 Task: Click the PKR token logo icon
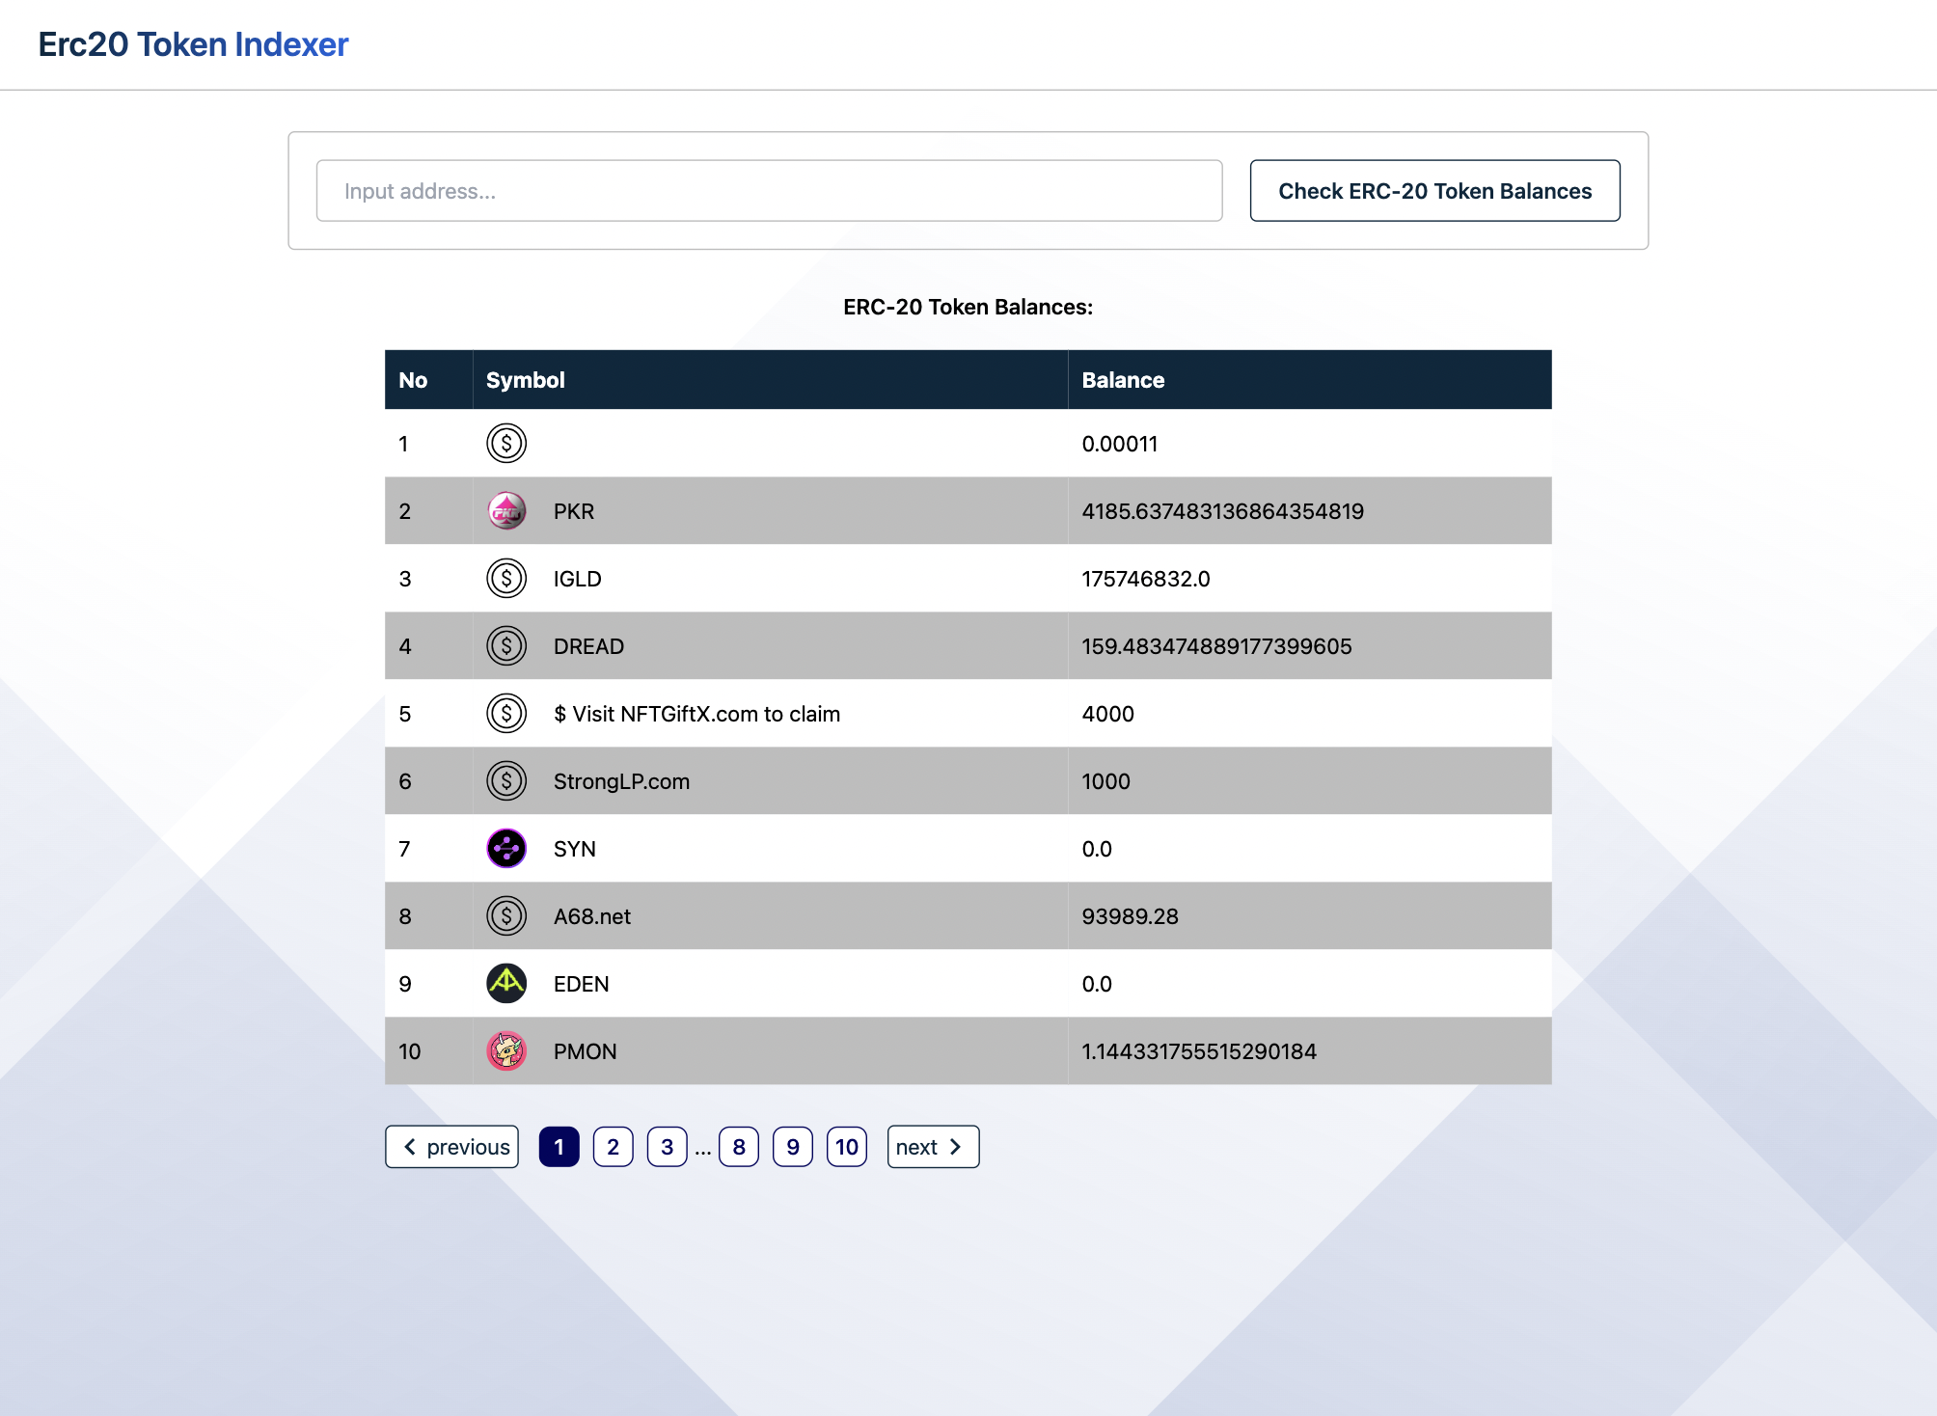pyautogui.click(x=506, y=511)
